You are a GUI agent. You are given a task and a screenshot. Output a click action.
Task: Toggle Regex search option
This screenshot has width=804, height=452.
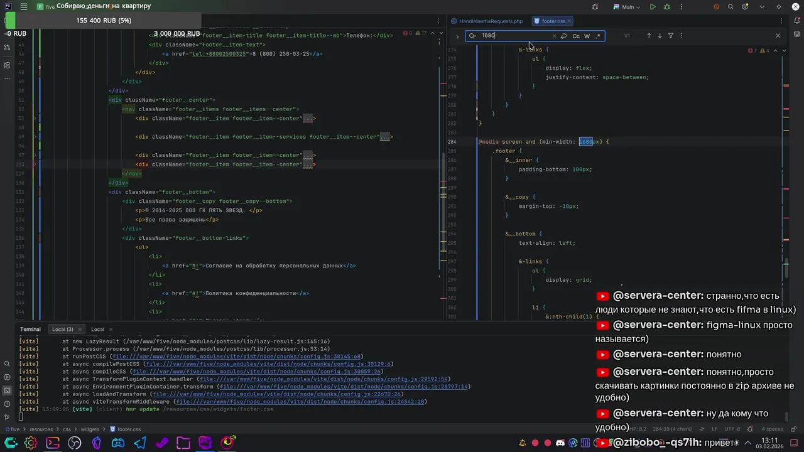pos(599,36)
